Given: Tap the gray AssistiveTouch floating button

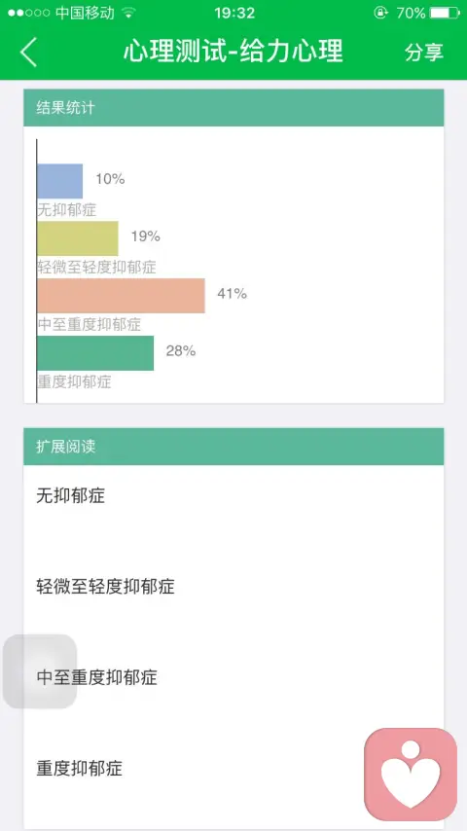Looking at the screenshot, I should tap(40, 671).
